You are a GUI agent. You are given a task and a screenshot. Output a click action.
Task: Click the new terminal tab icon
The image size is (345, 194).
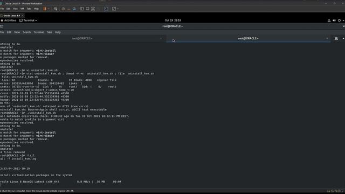[x=336, y=38]
